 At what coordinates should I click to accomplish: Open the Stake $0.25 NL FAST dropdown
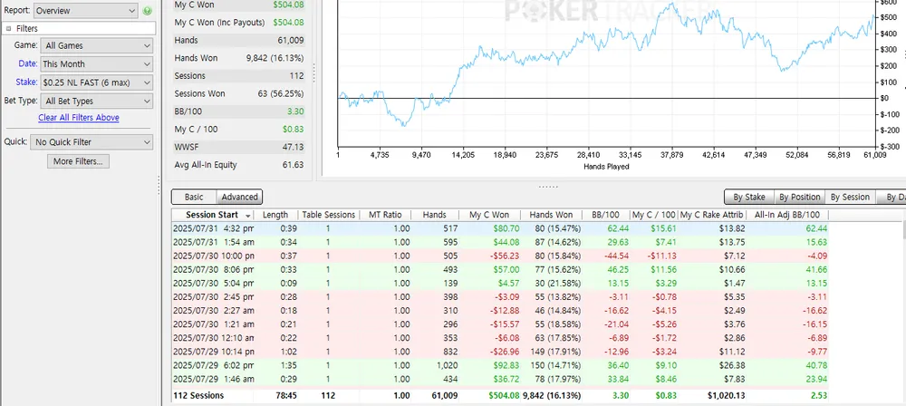tap(97, 82)
